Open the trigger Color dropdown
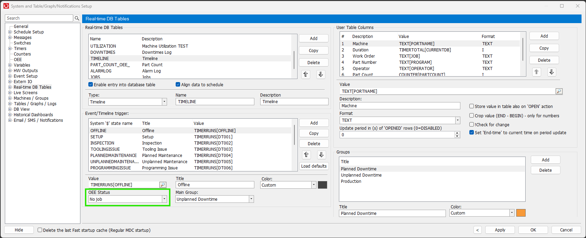 point(314,185)
